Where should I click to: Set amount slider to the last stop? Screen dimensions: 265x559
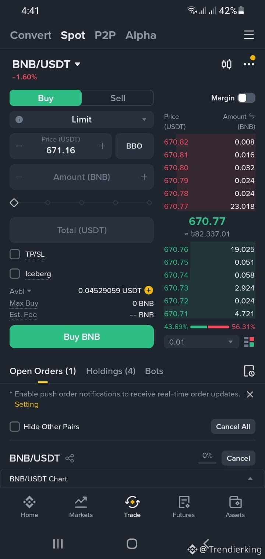pos(149,203)
